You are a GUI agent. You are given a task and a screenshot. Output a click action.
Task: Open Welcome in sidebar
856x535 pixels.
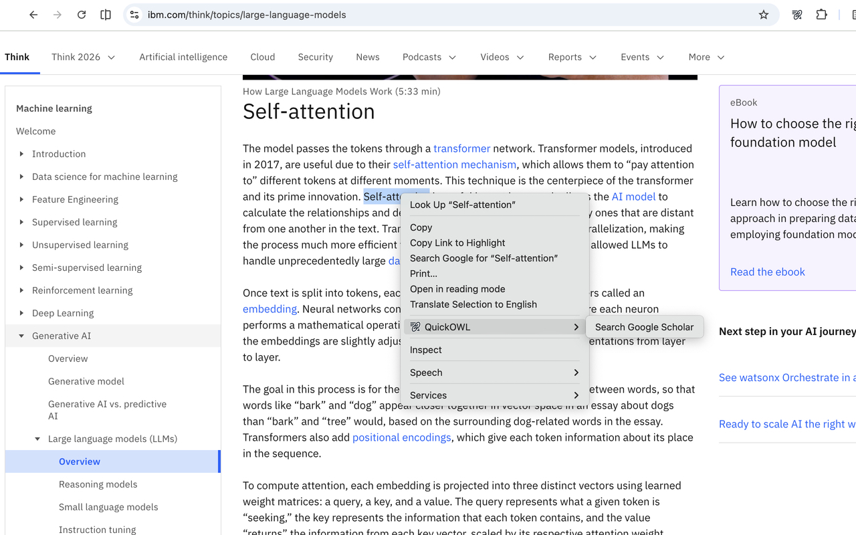pos(36,131)
